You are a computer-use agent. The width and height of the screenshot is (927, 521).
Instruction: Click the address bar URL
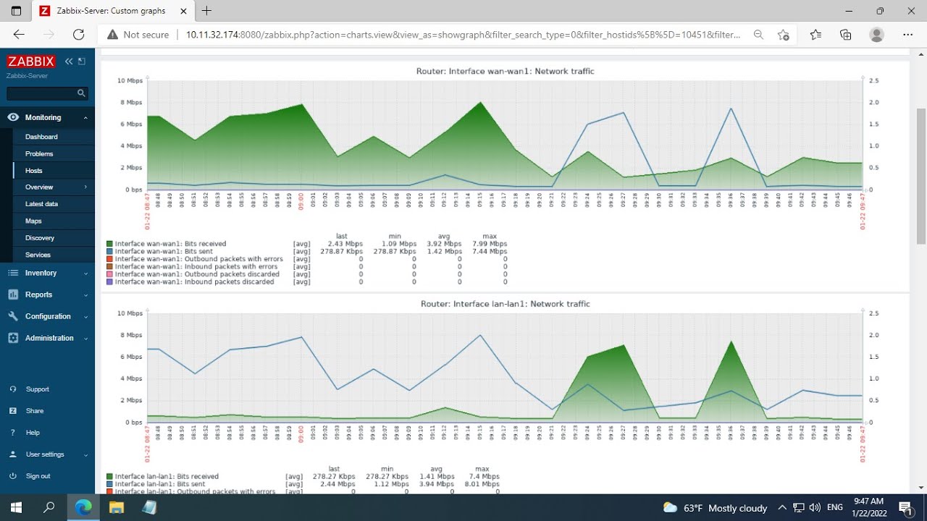coord(463,35)
